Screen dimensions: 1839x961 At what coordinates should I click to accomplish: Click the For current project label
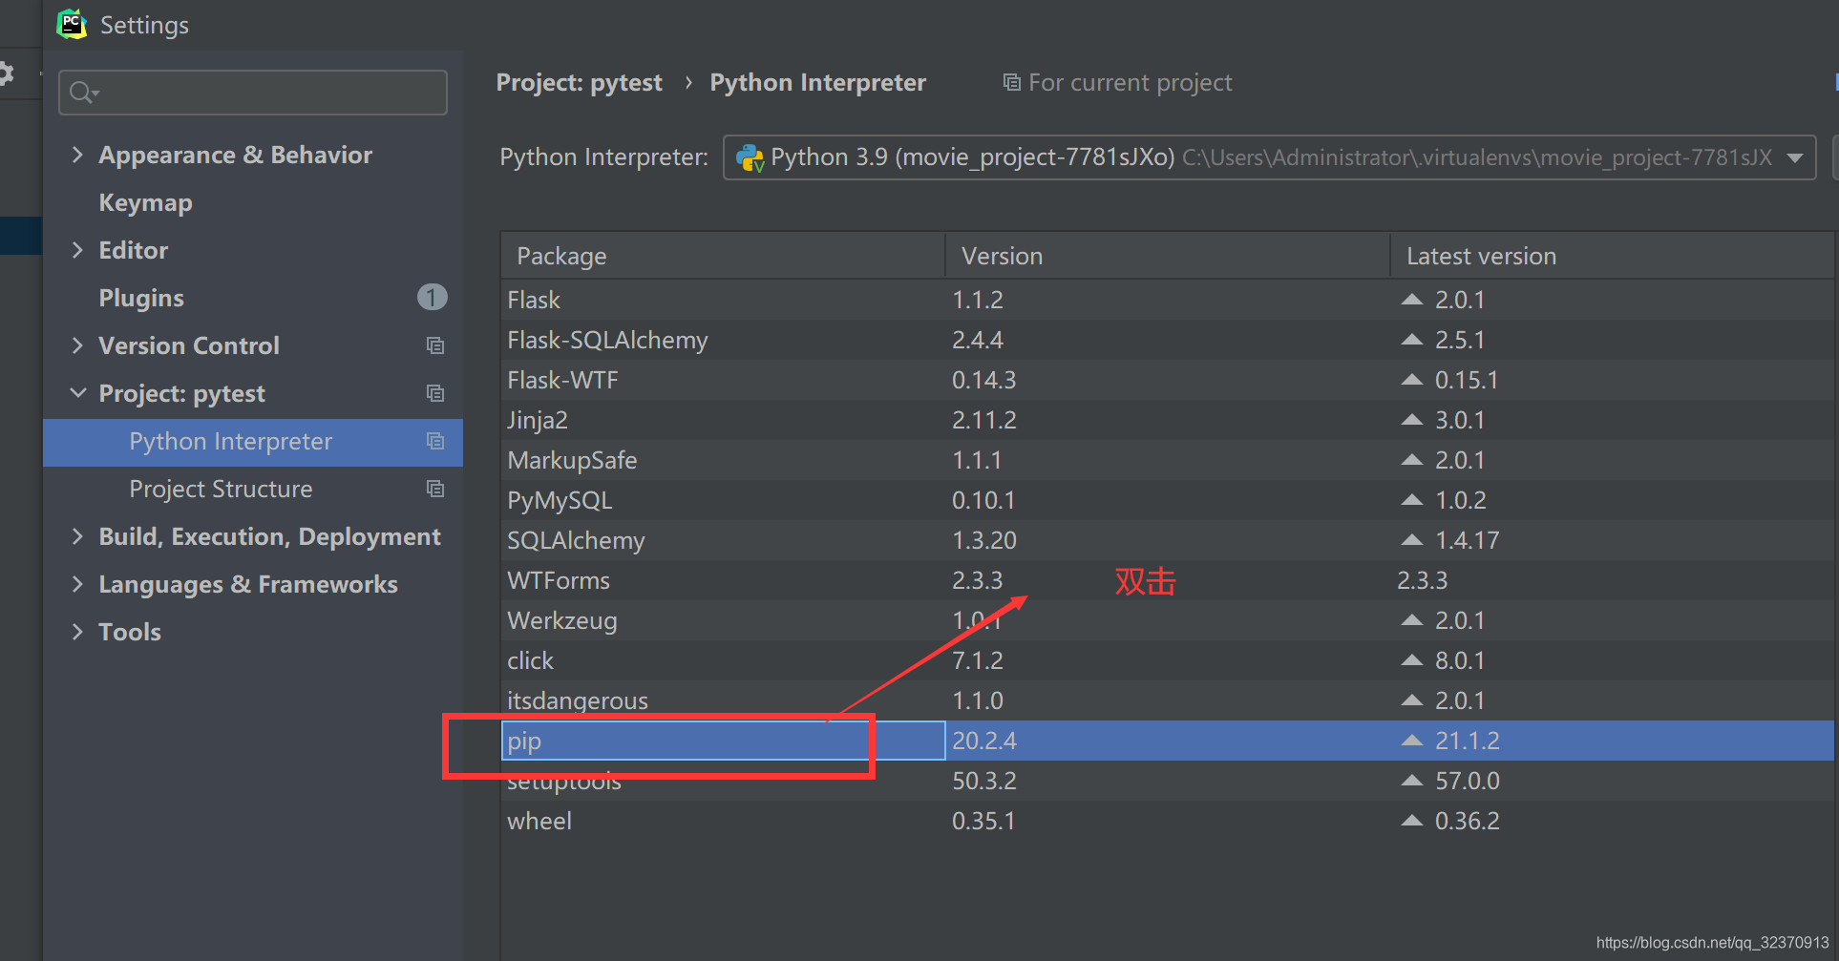point(1131,83)
